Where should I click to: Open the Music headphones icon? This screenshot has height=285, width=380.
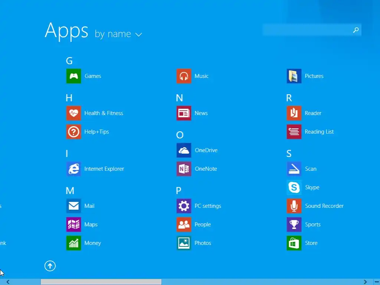pyautogui.click(x=184, y=76)
